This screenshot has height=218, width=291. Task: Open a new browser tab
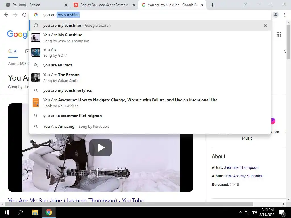point(213,5)
